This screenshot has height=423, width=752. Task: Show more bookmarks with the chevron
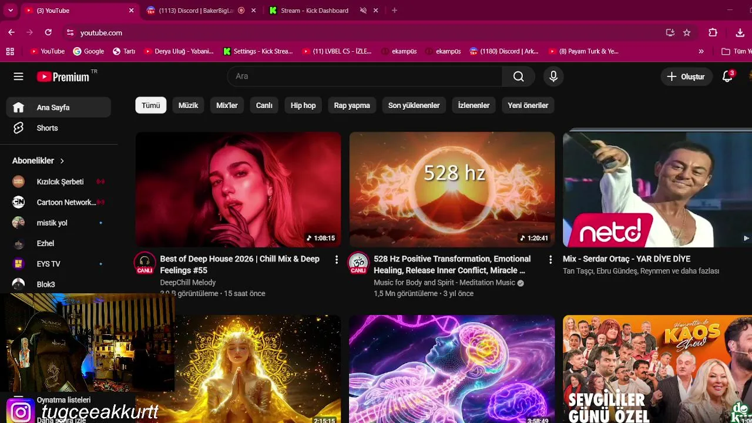701,51
